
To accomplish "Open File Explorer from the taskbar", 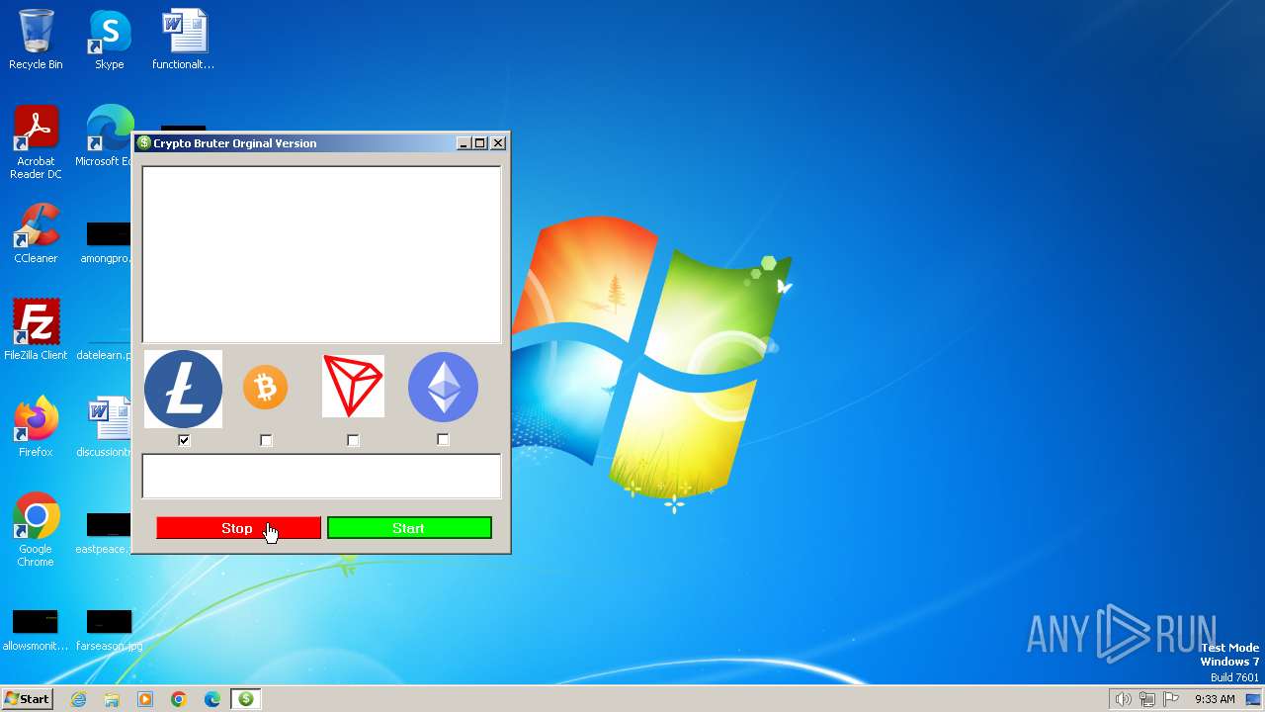I will tap(112, 699).
